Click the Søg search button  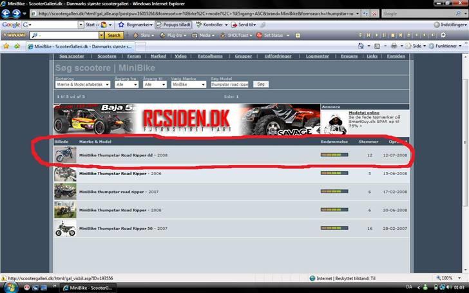[x=261, y=84]
